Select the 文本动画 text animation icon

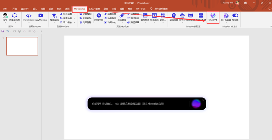(154, 17)
